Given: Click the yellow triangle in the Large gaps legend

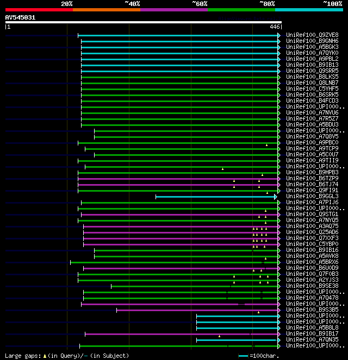Looking at the screenshot, I should coord(45,356).
